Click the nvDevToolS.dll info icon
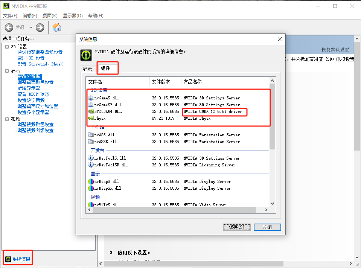 point(91,158)
